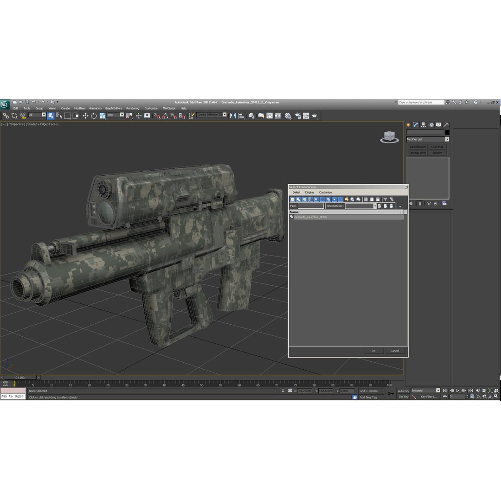Viewport: 501px width, 501px height.
Task: Open the Rendered Frame Window
Action: pyautogui.click(x=306, y=116)
